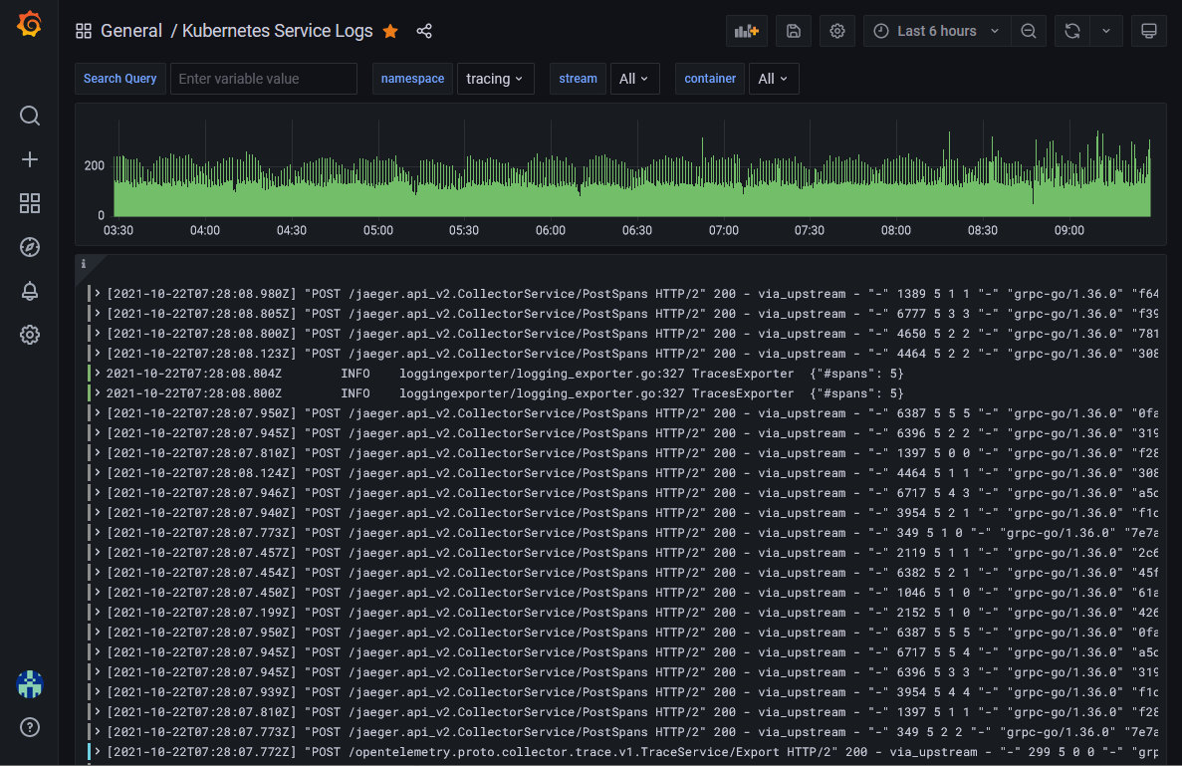1182x766 pixels.
Task: Open the Alerting bell icon
Action: (x=30, y=291)
